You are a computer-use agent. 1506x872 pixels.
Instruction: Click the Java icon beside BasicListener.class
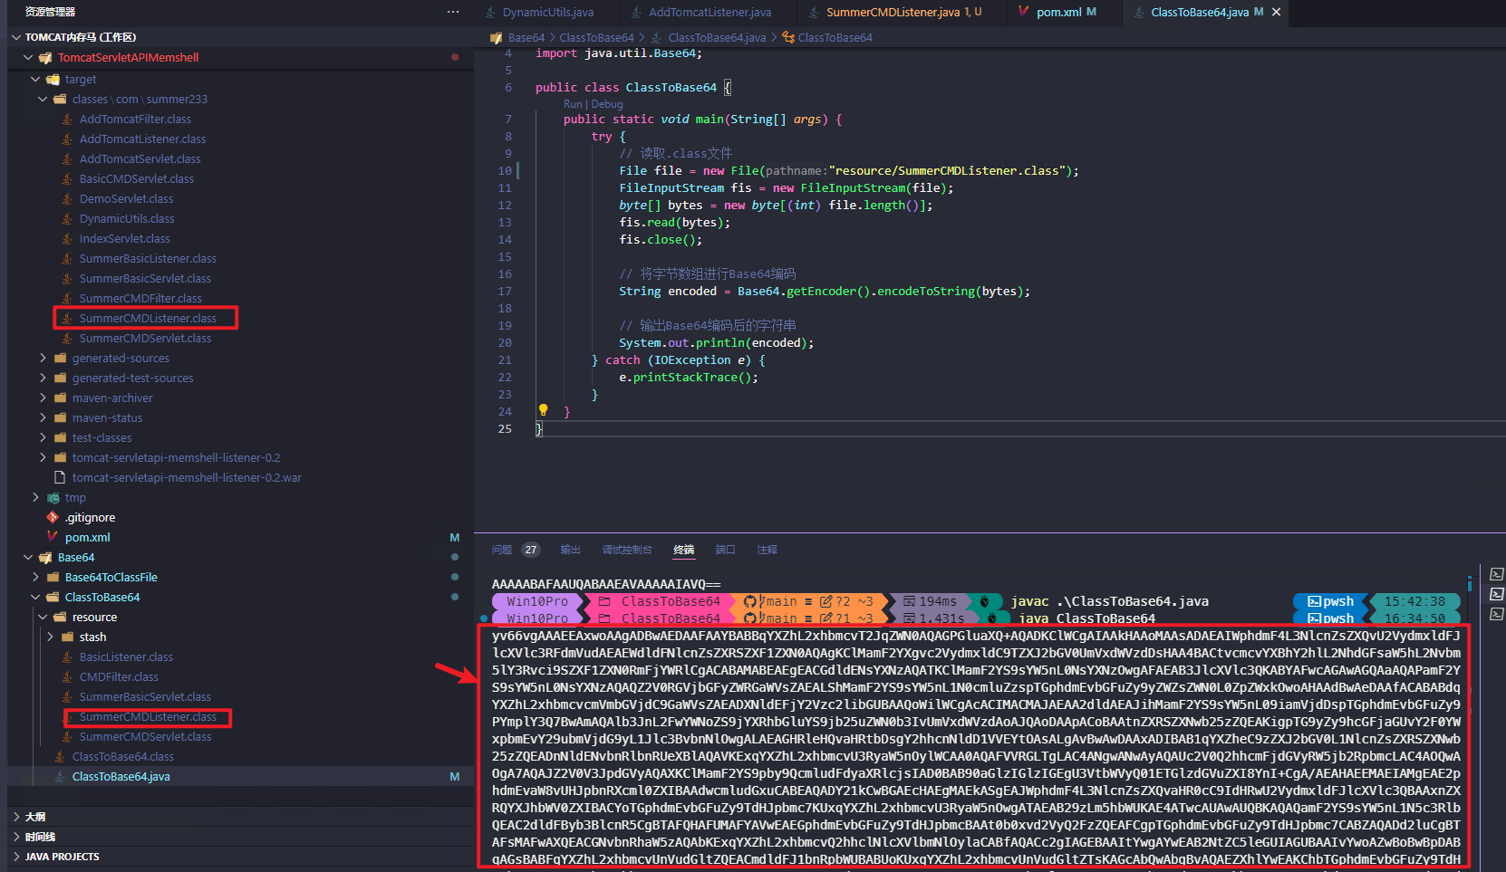[67, 656]
